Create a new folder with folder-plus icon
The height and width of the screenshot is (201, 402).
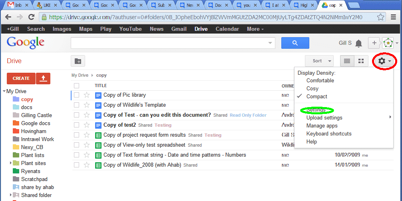pos(78,61)
